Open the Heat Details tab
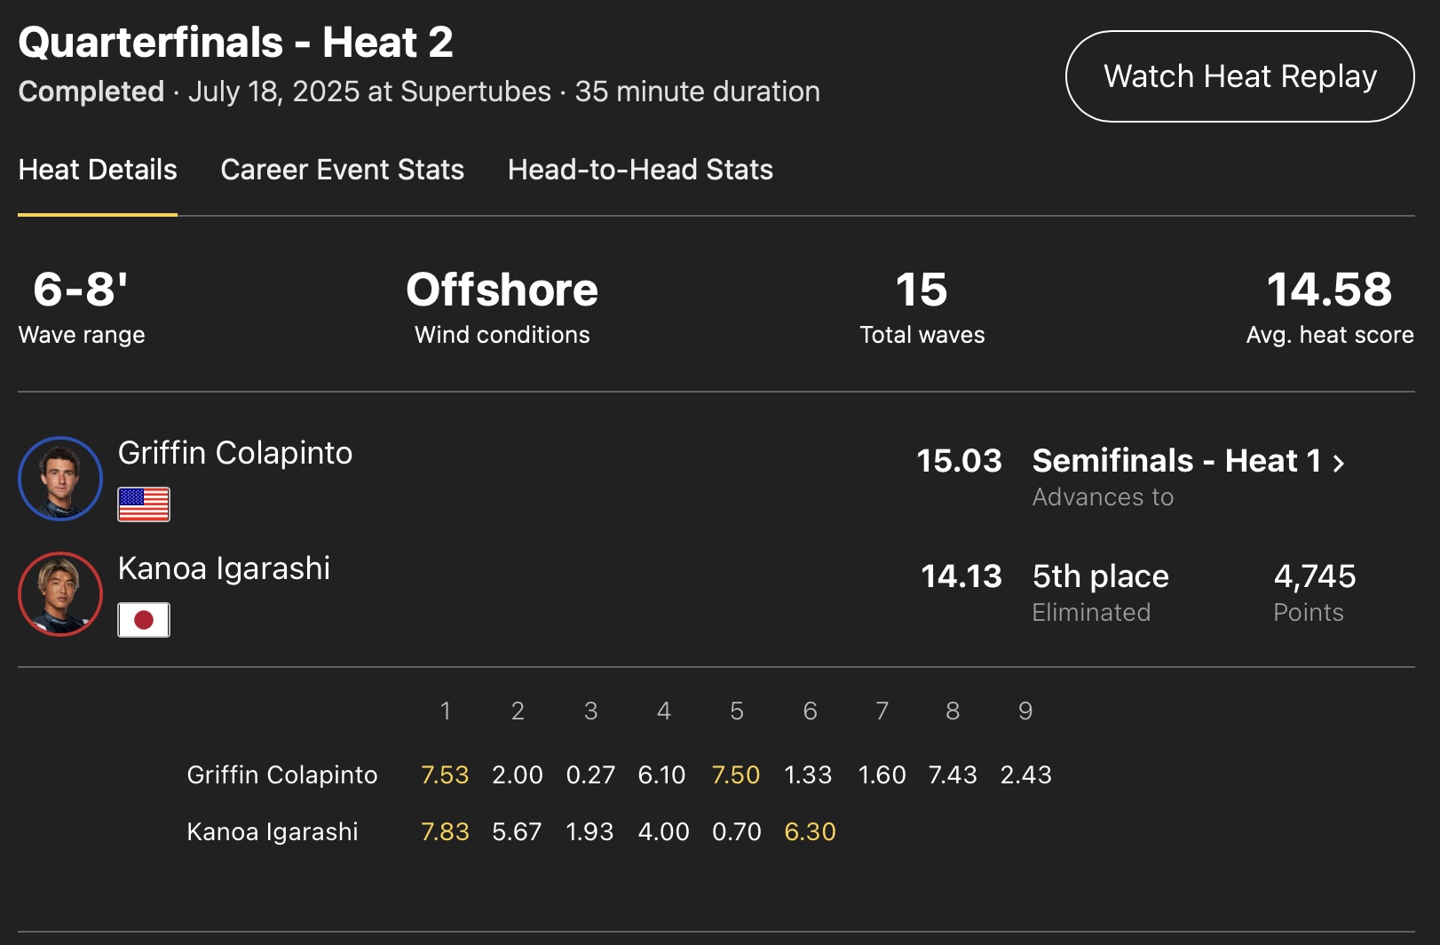Screen dimensions: 1440x945 click(x=98, y=170)
